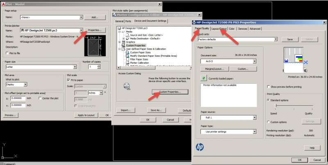This screenshot has height=165, width=328.
Task: Expand the Graphics tree node
Action: [x=119, y=42]
